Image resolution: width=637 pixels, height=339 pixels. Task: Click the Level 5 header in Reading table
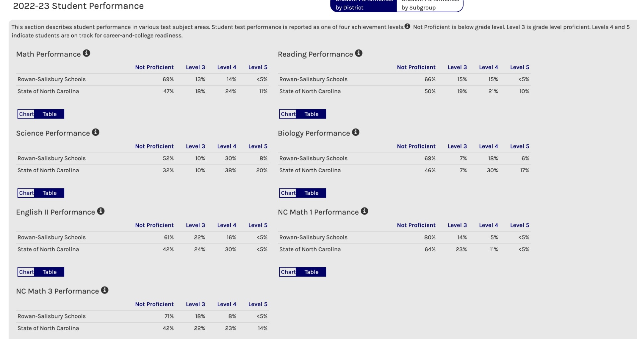pyautogui.click(x=520, y=67)
